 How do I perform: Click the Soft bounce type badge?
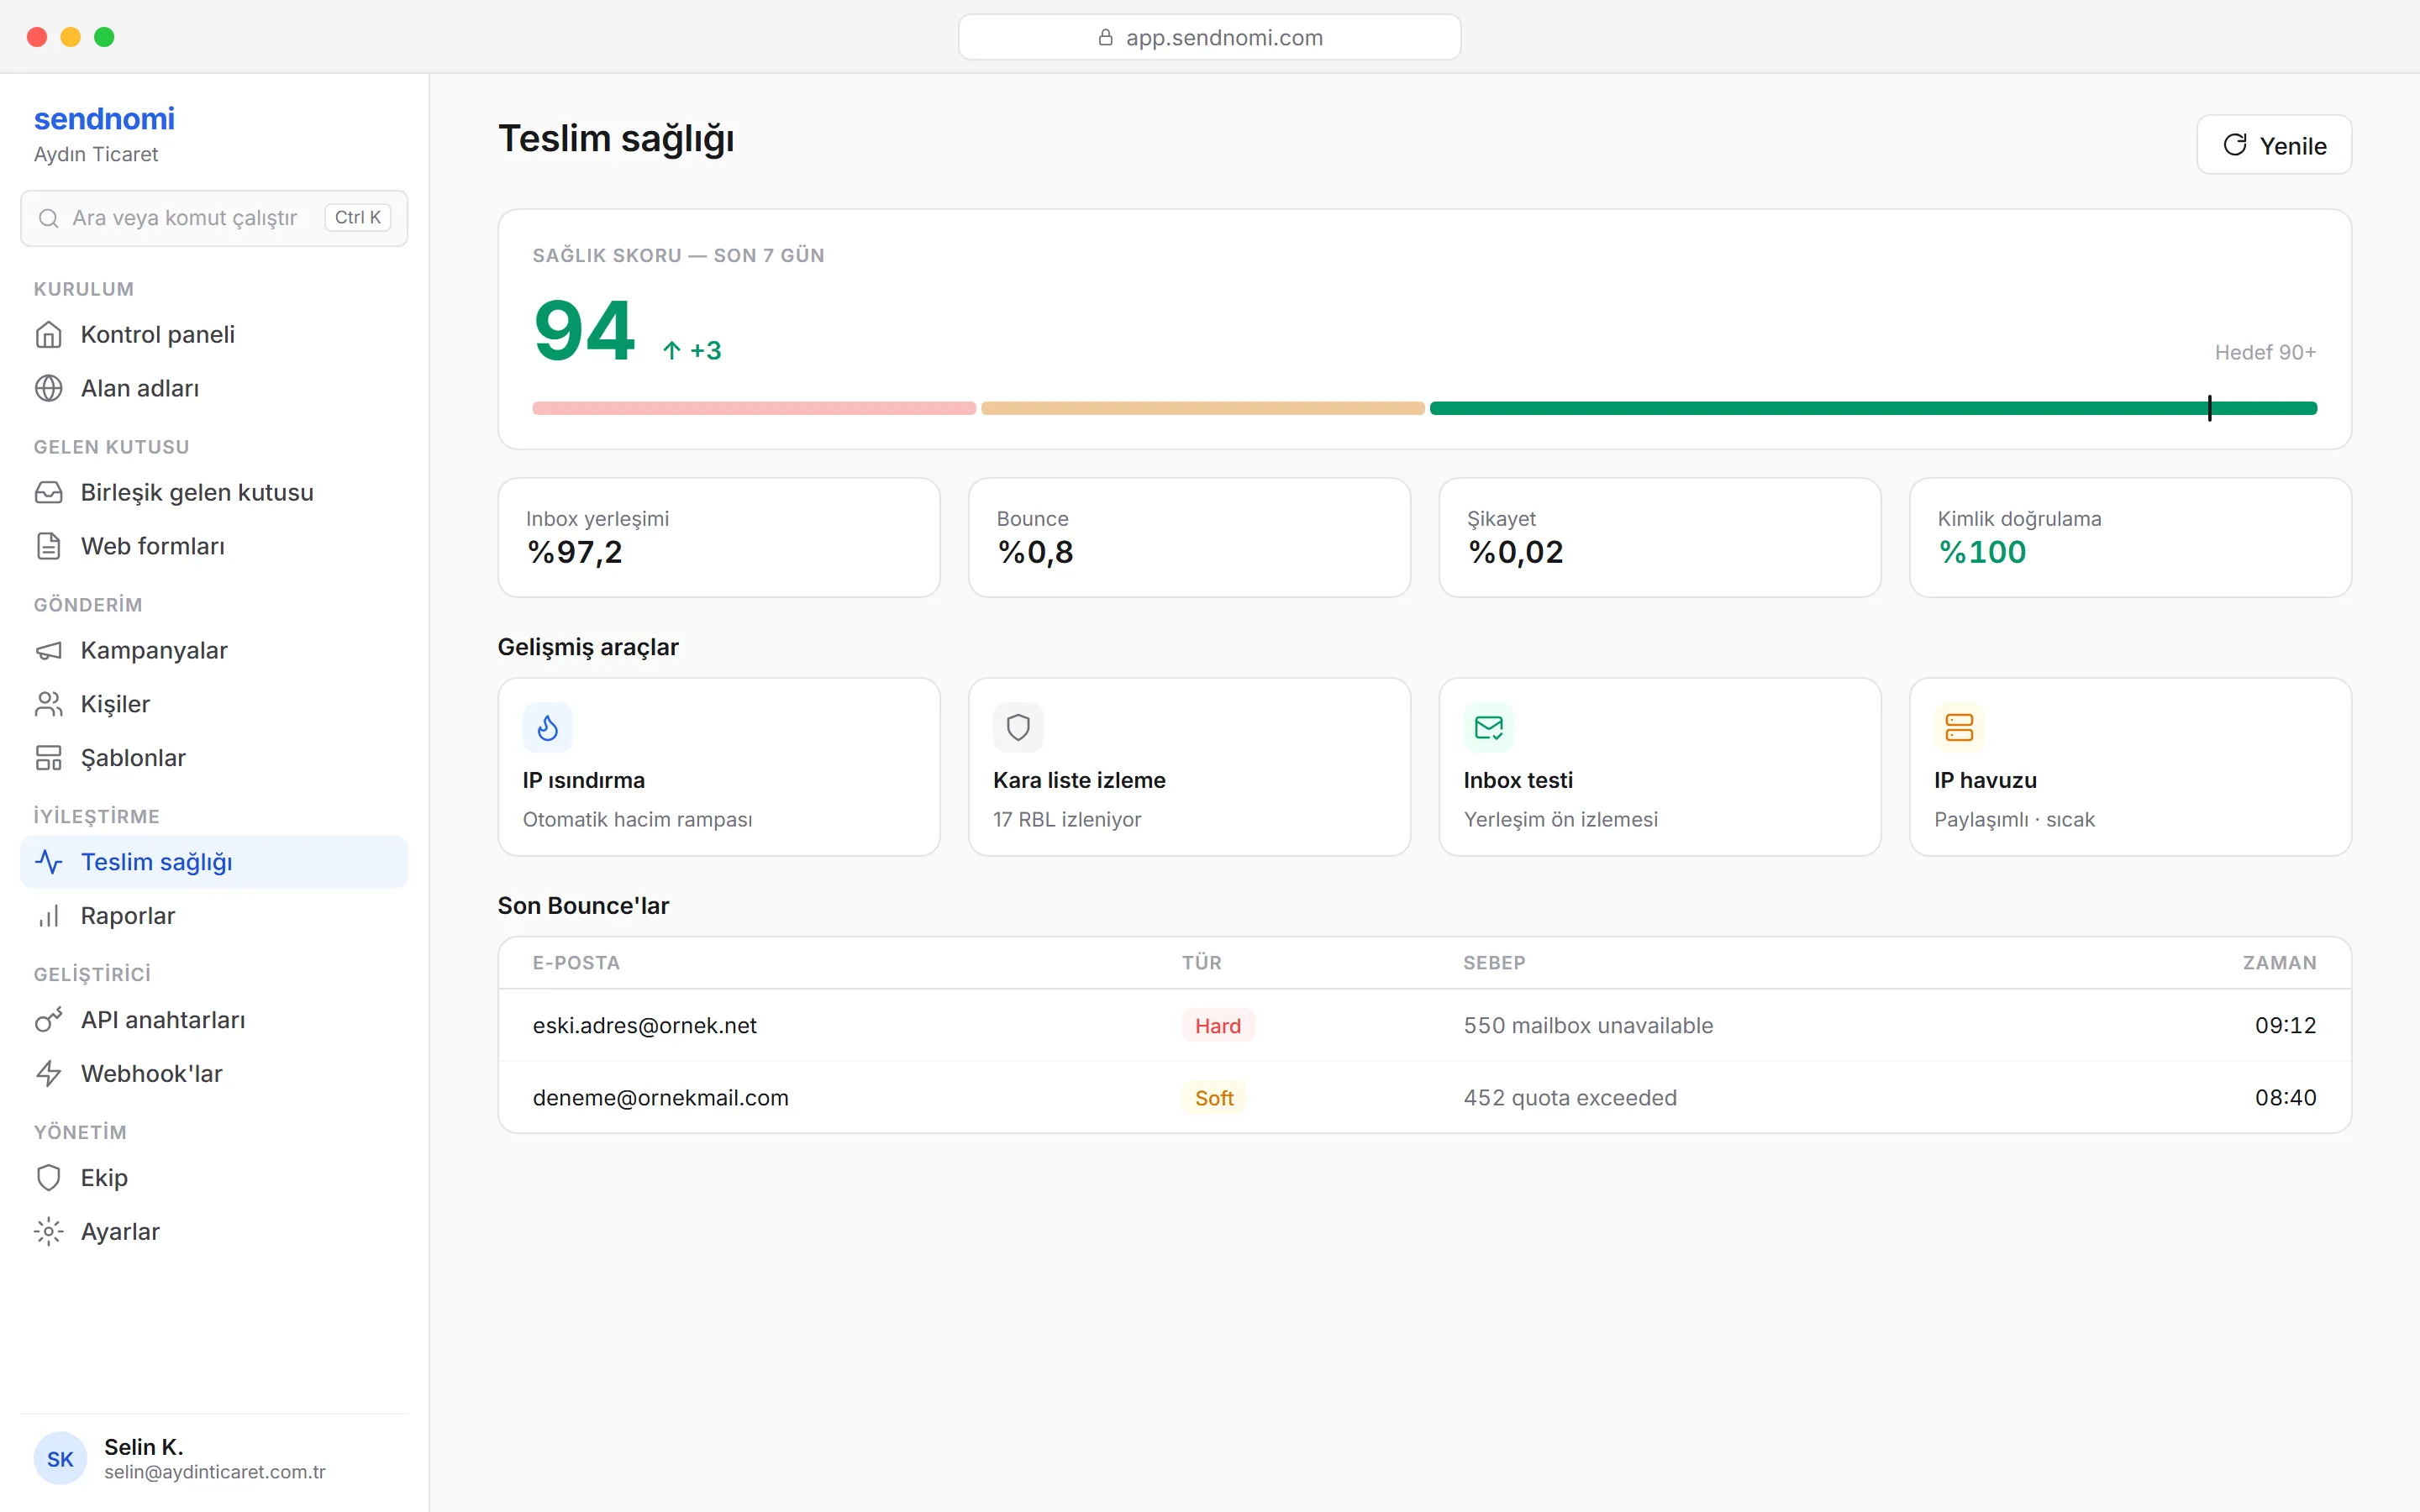point(1214,1097)
